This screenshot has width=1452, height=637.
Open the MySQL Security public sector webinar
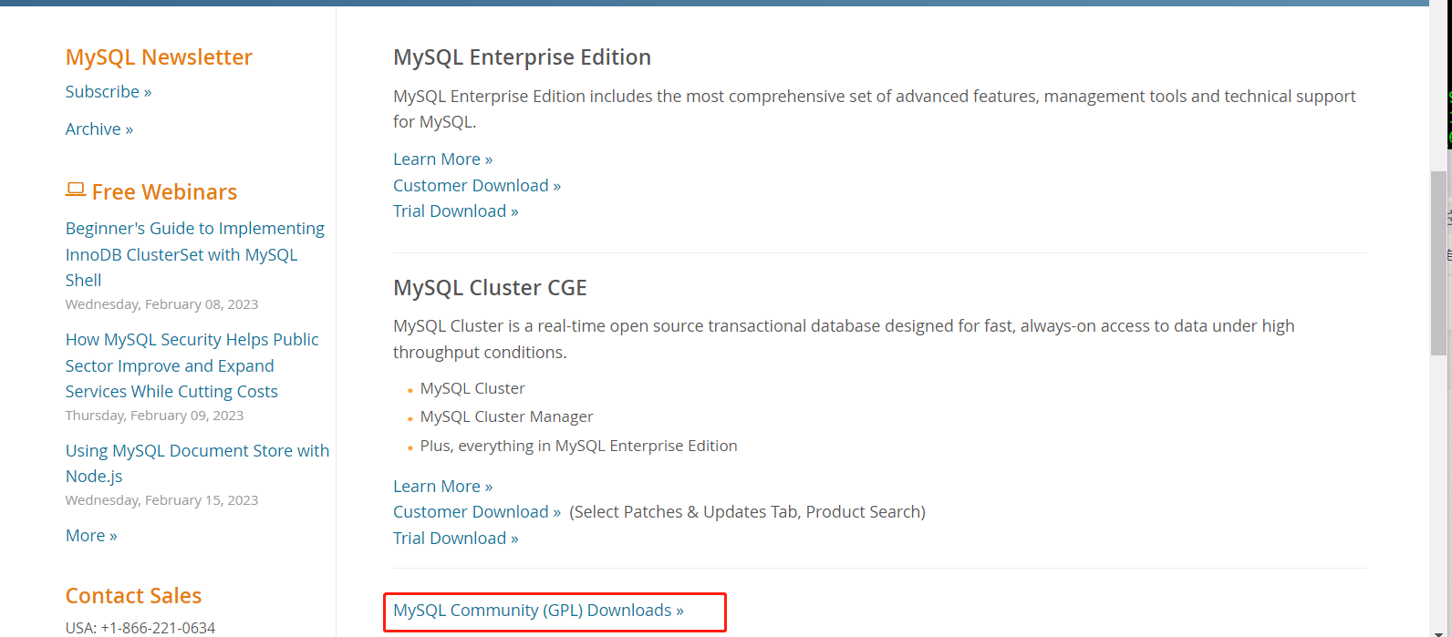(x=192, y=365)
